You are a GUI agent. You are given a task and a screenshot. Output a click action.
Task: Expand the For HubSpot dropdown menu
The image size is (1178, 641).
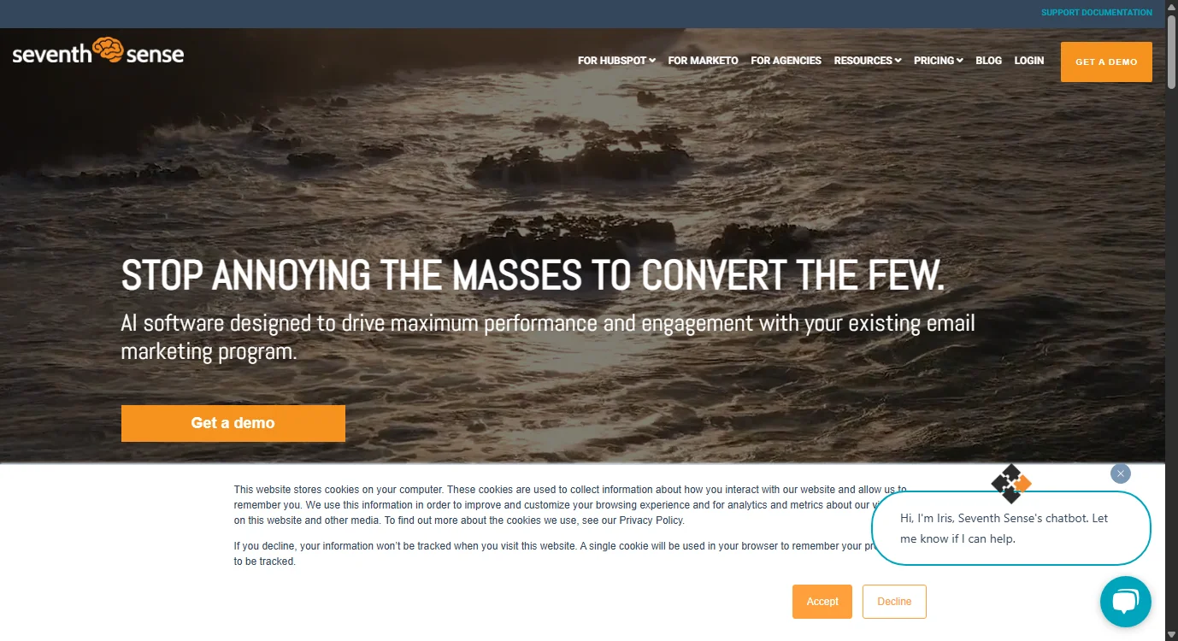616,61
